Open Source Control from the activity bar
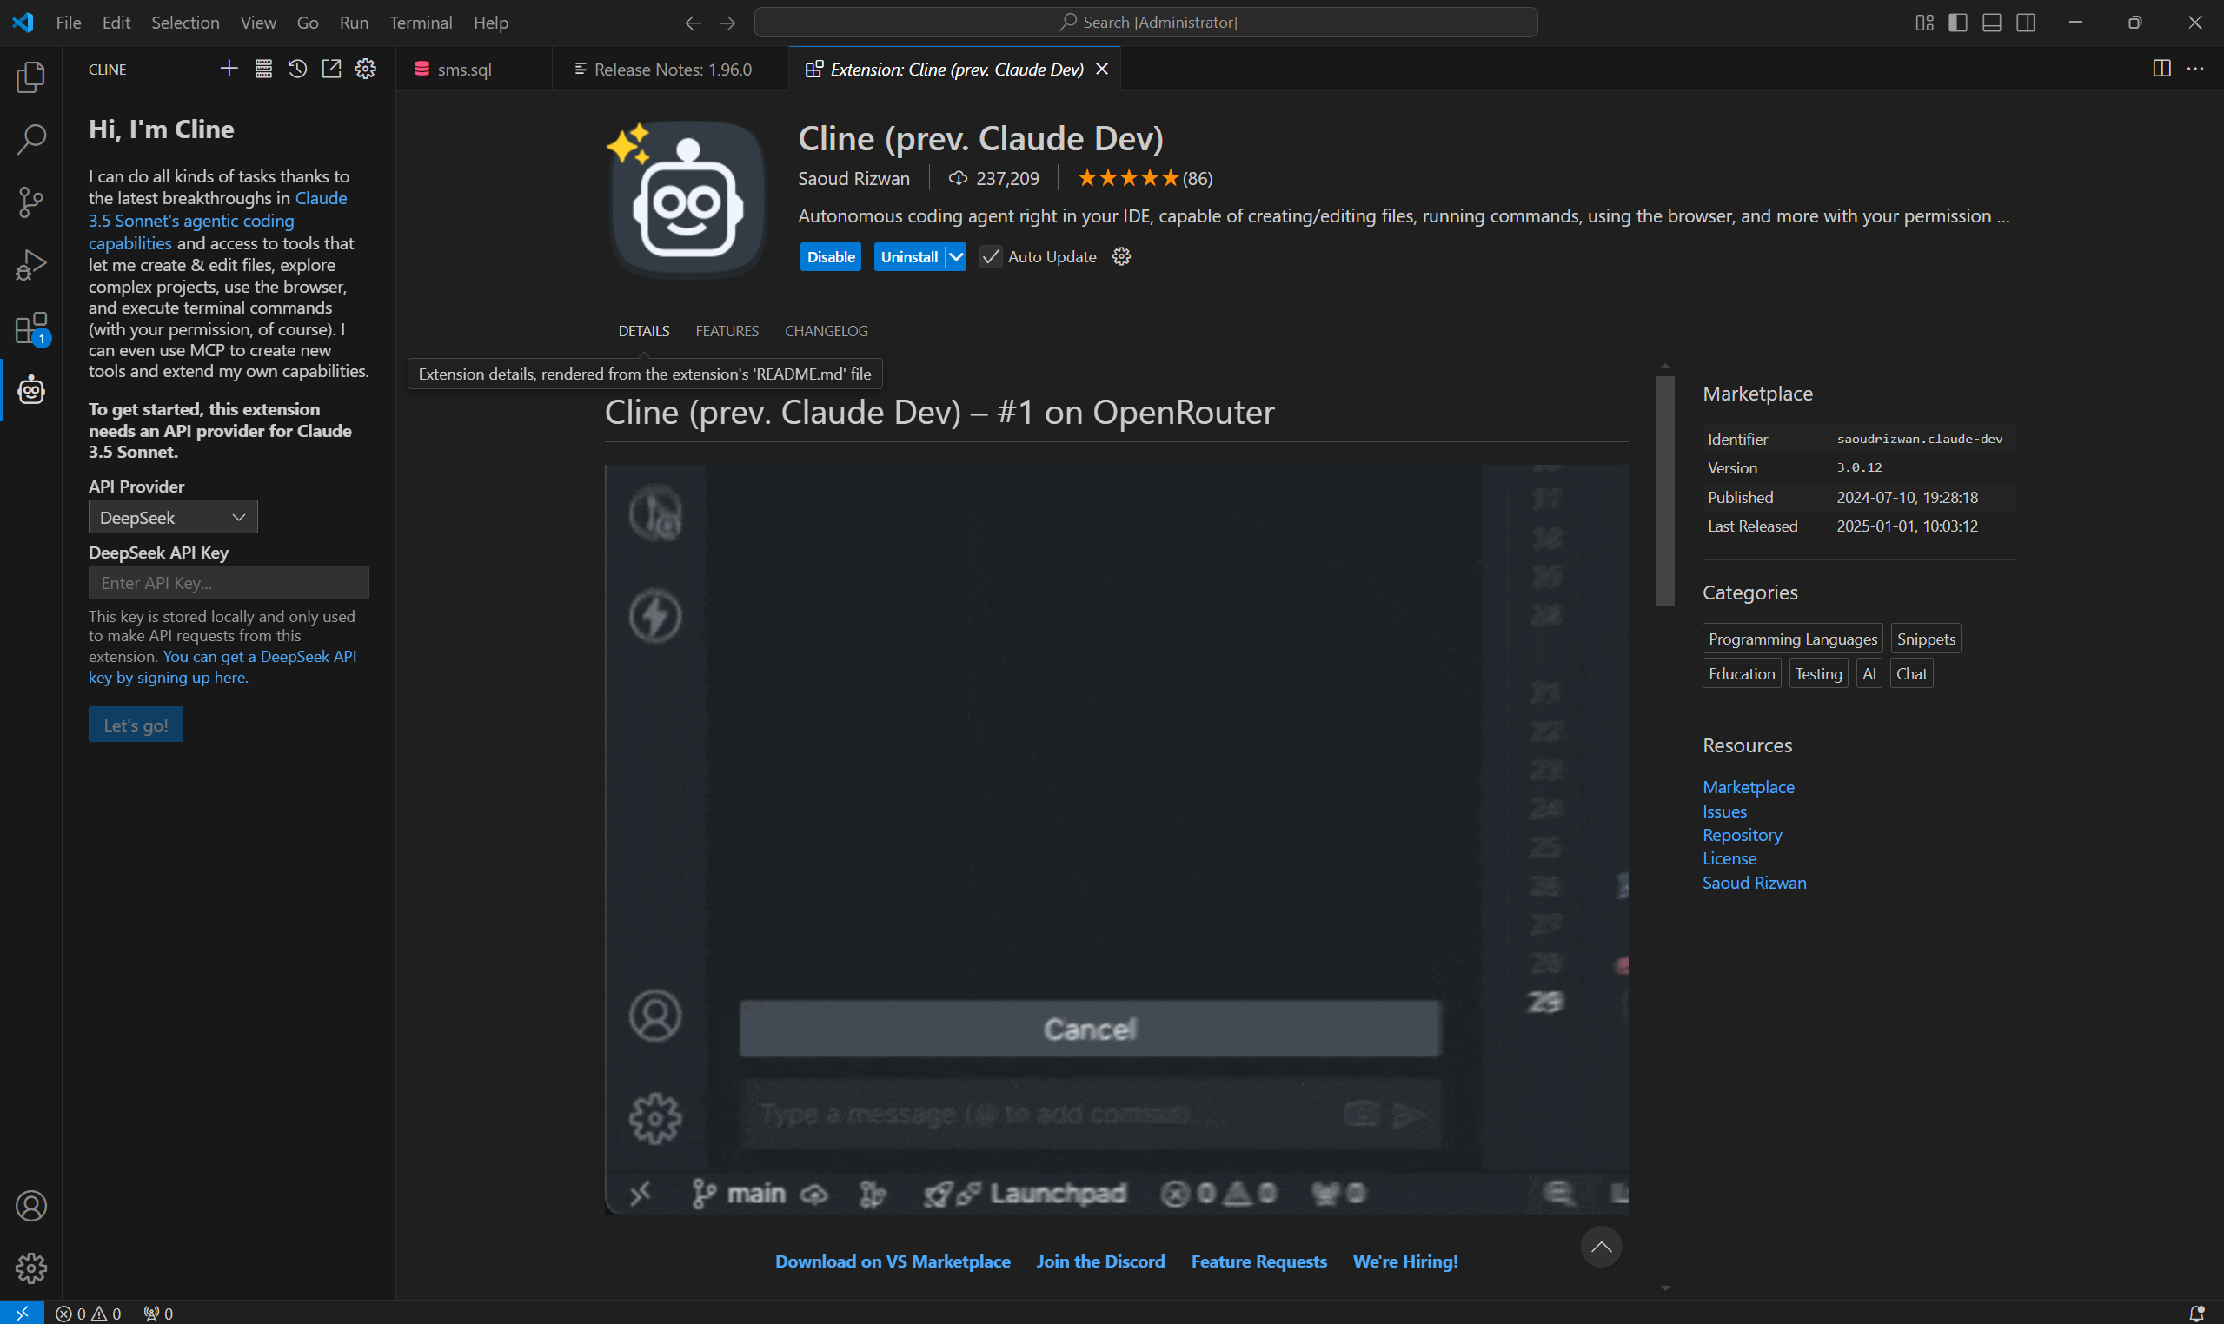2224x1324 pixels. point(30,202)
